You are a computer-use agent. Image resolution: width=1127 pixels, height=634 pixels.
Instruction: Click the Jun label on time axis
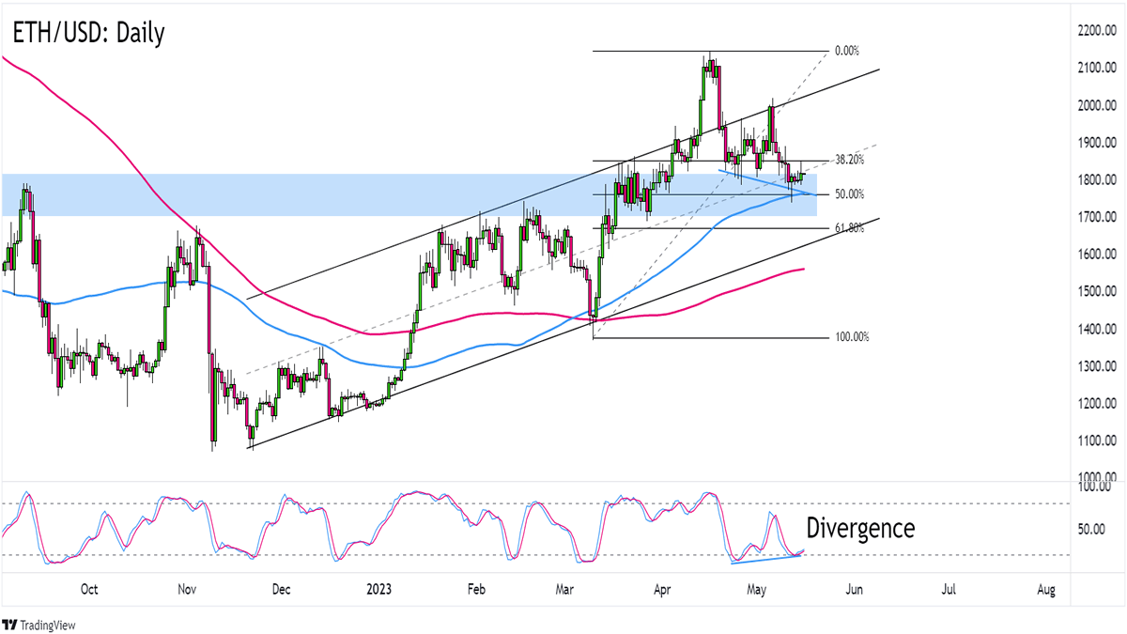tap(854, 590)
